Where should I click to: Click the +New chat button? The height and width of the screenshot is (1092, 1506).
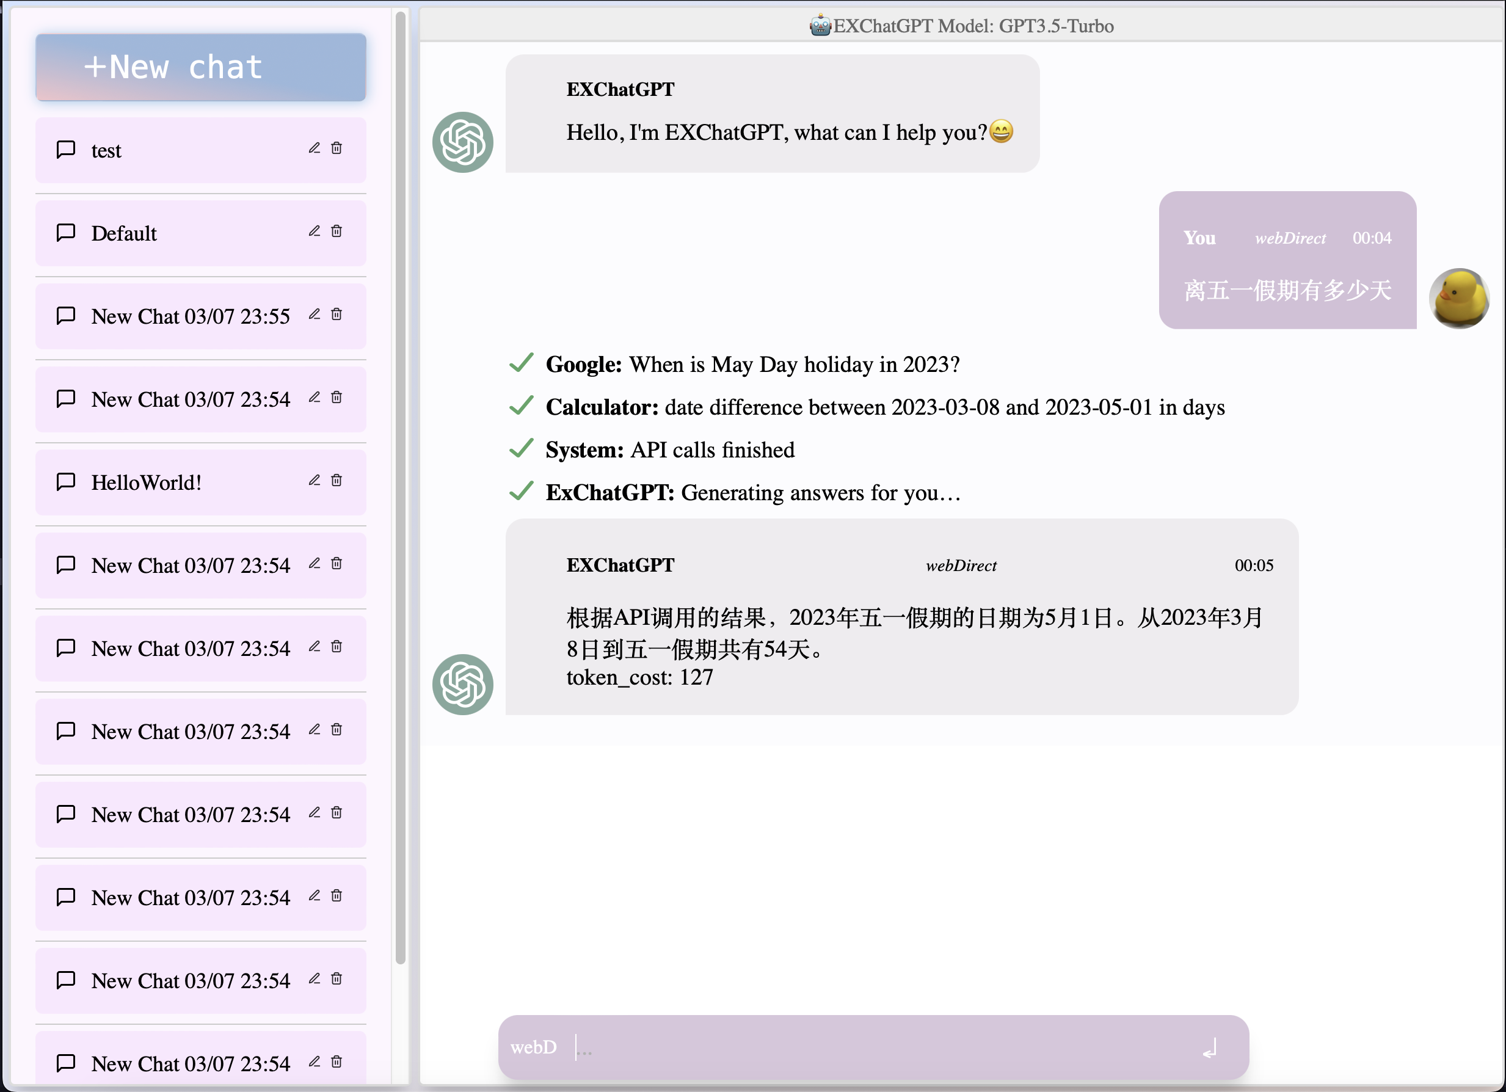tap(200, 67)
